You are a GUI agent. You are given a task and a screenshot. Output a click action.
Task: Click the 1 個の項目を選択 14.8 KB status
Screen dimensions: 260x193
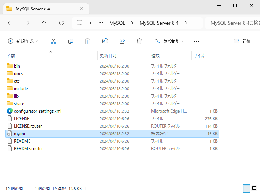click(x=58, y=189)
